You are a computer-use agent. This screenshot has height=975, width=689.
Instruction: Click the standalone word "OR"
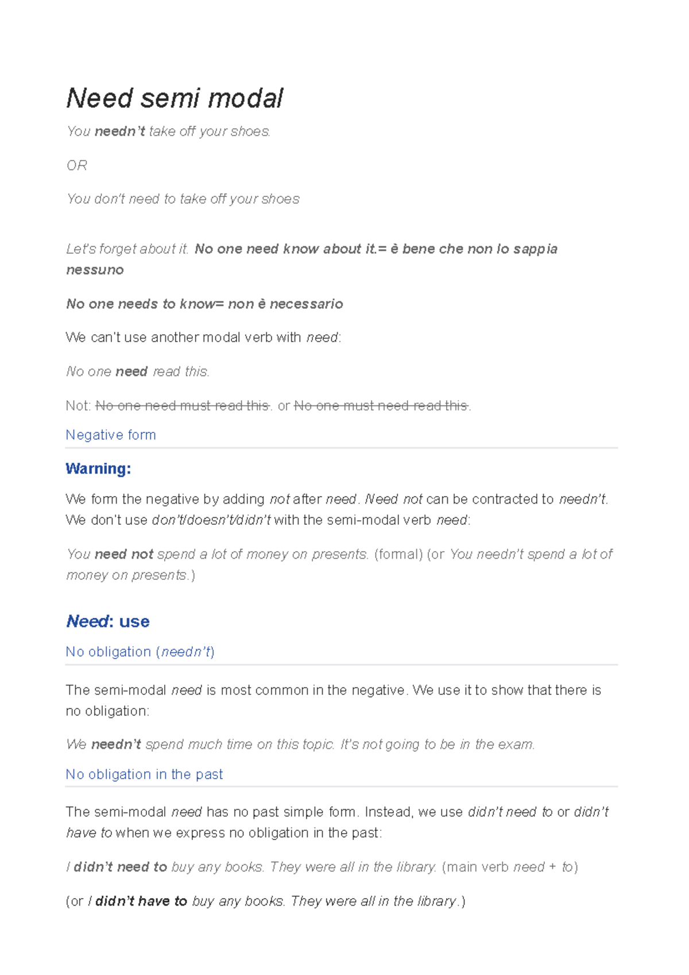(77, 166)
